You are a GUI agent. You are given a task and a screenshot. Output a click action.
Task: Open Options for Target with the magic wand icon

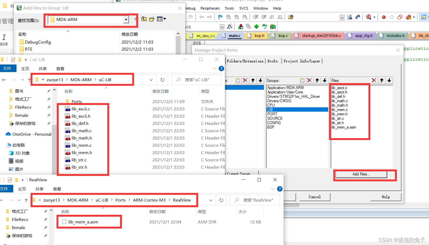(230, 26)
